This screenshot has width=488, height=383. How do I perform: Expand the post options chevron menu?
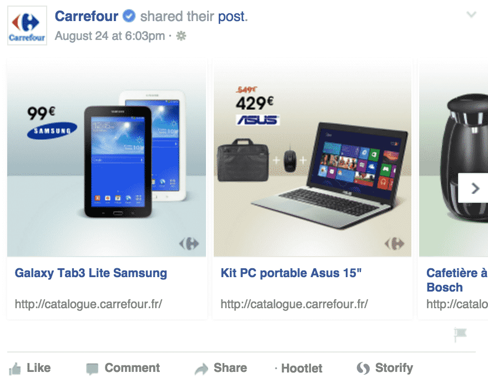(471, 14)
